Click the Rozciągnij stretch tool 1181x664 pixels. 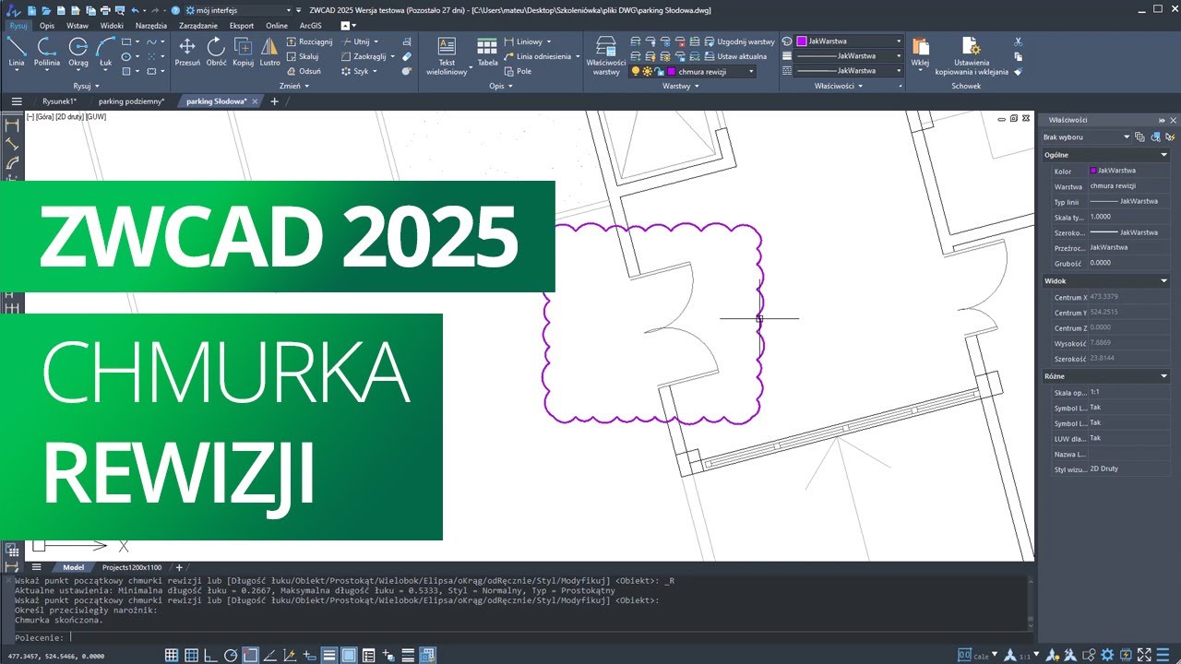(x=309, y=41)
